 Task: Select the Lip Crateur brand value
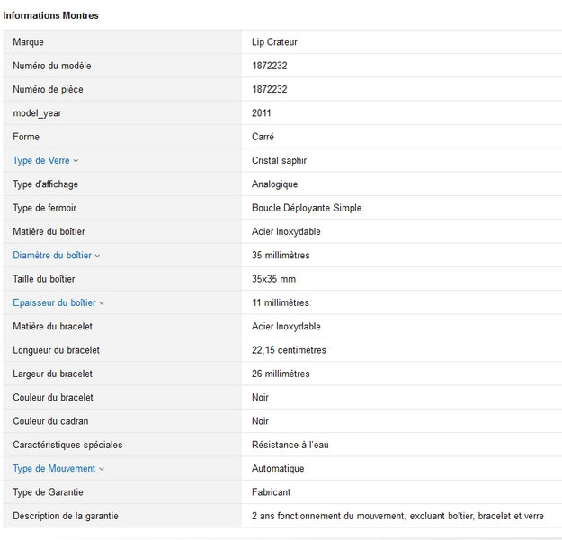(x=274, y=41)
